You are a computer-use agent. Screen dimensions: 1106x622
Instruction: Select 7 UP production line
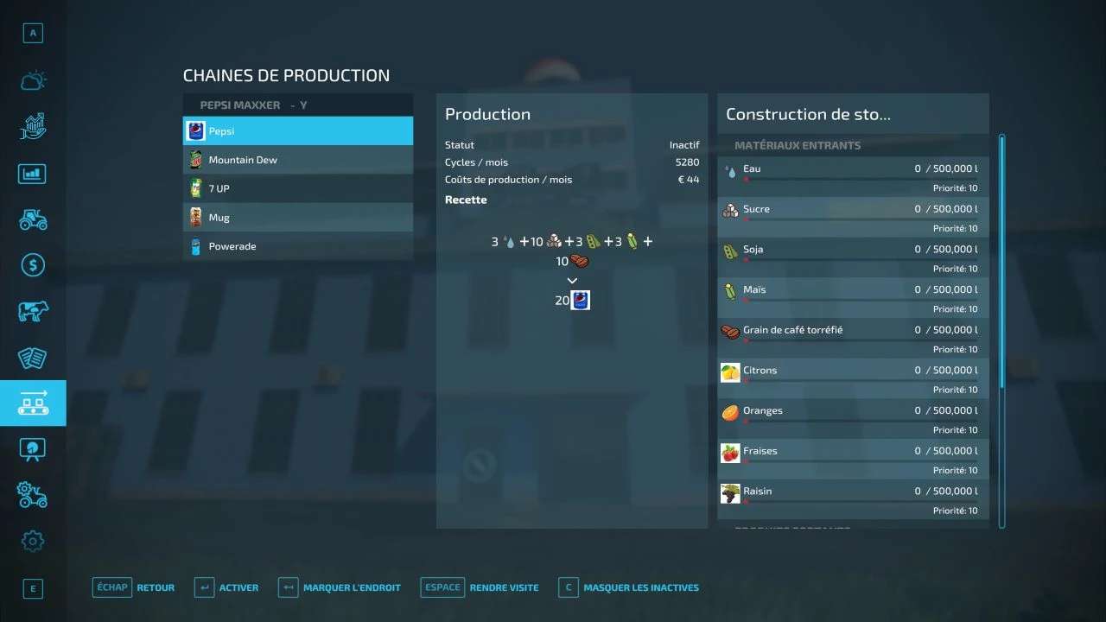tap(297, 188)
